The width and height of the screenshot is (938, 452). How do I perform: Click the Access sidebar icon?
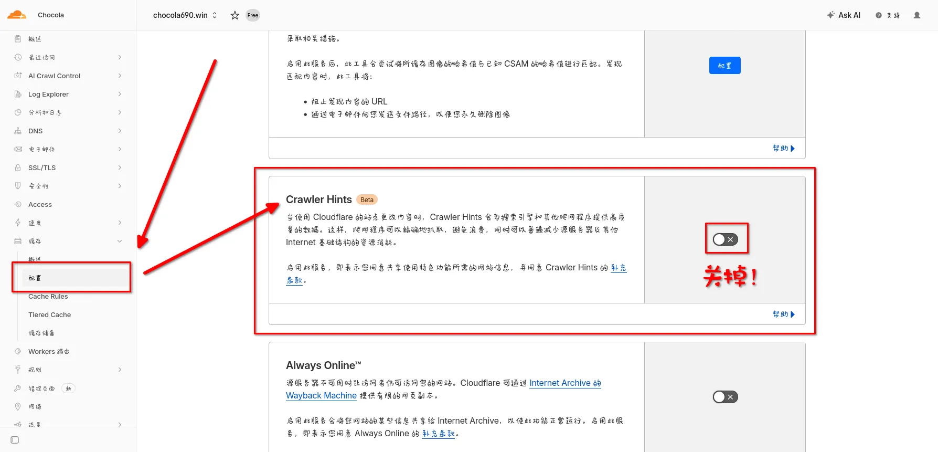click(18, 204)
